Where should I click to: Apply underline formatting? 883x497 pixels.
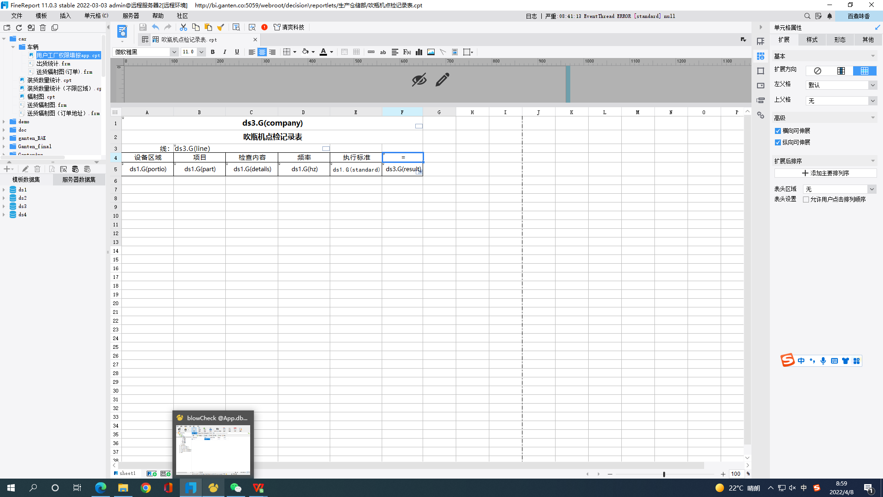click(x=237, y=52)
